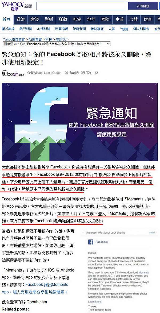Open the 國際 news tab
This screenshot has height=313, width=160.
(x=105, y=20)
